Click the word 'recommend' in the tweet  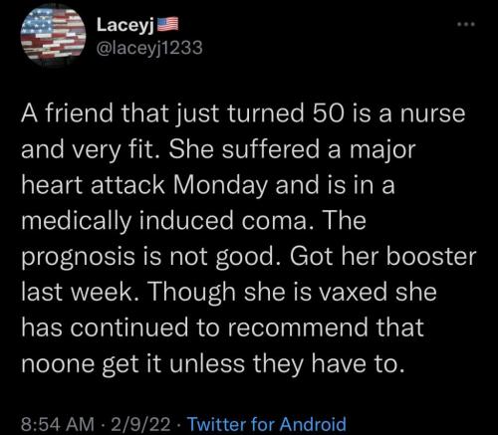point(298,327)
